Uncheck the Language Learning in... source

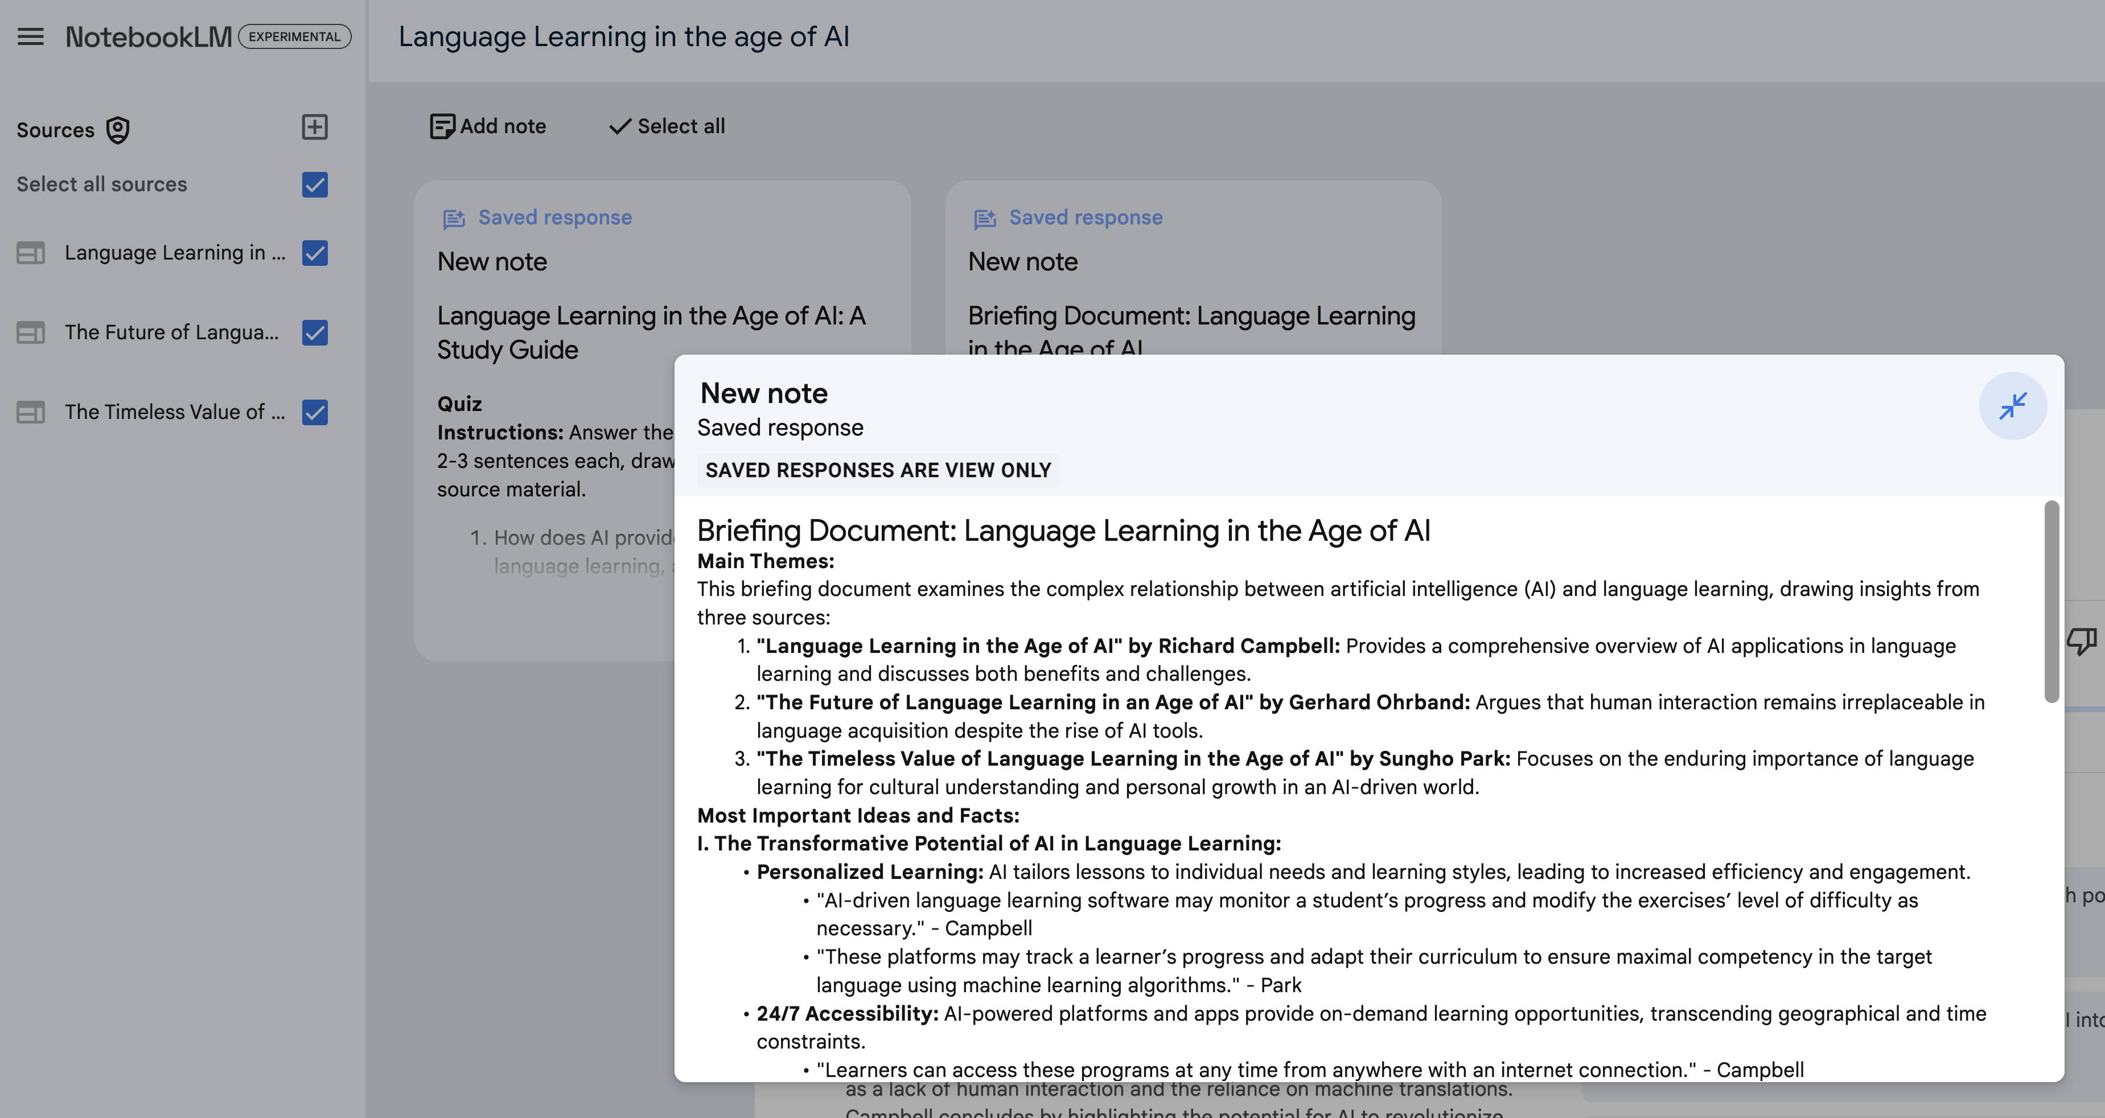tap(315, 253)
